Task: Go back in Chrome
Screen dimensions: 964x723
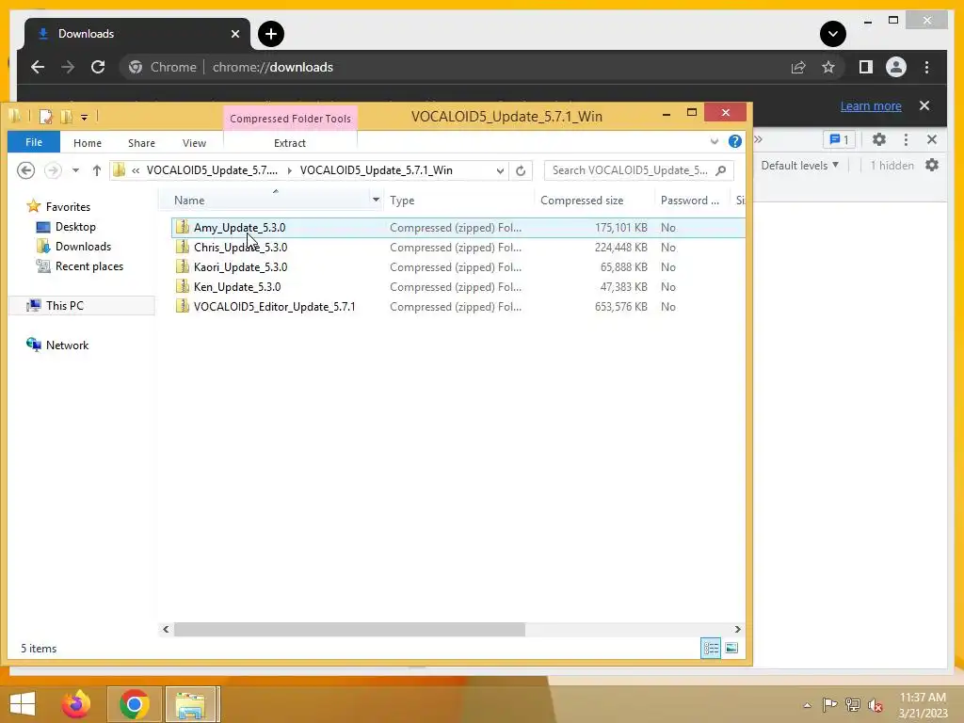Action: pos(38,67)
